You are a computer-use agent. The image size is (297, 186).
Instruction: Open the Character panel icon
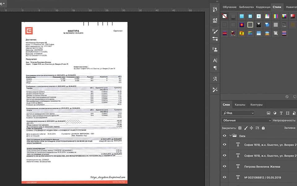pos(215,60)
